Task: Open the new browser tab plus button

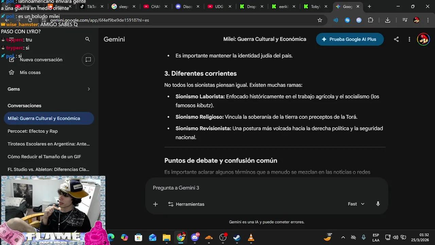Action: [x=369, y=6]
